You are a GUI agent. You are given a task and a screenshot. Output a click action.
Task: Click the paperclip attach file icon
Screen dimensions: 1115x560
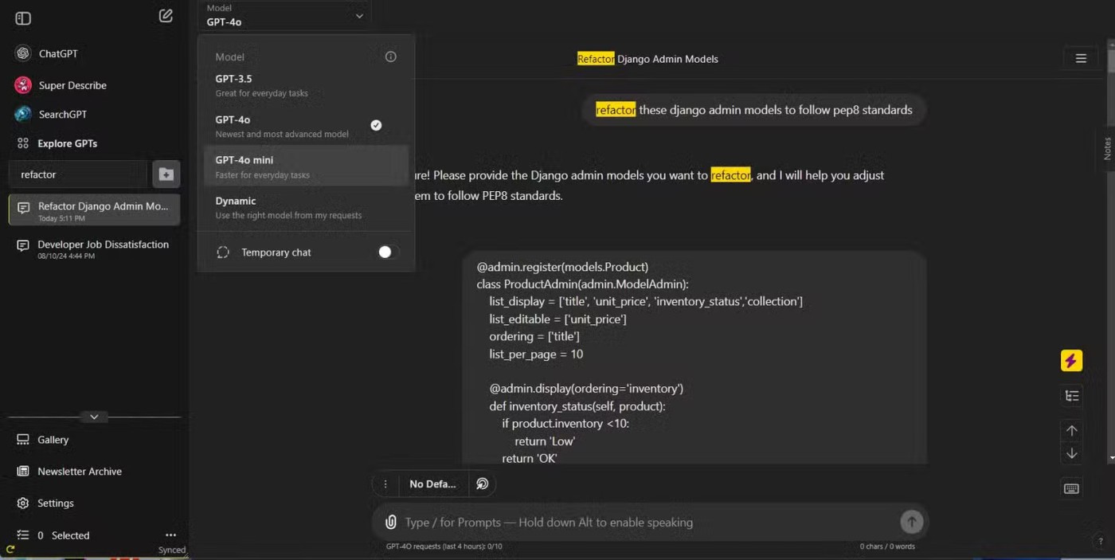[390, 523]
